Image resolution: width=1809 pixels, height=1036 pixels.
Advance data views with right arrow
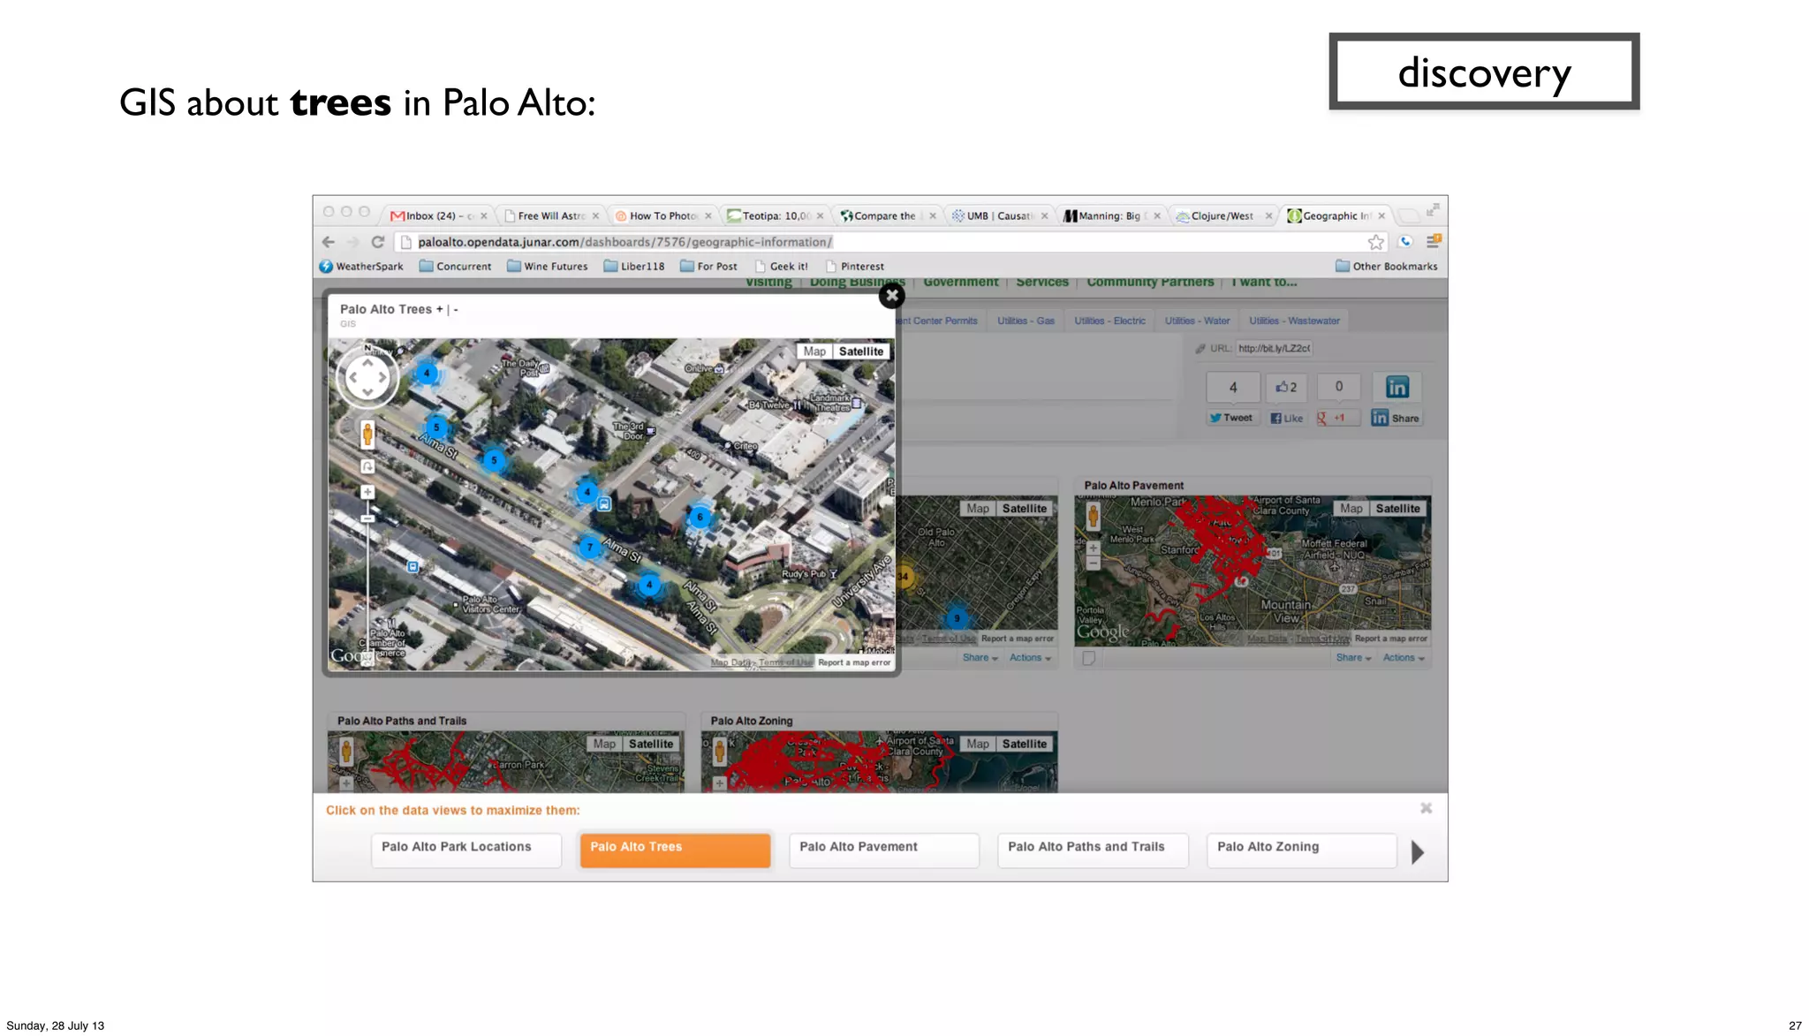click(x=1418, y=852)
